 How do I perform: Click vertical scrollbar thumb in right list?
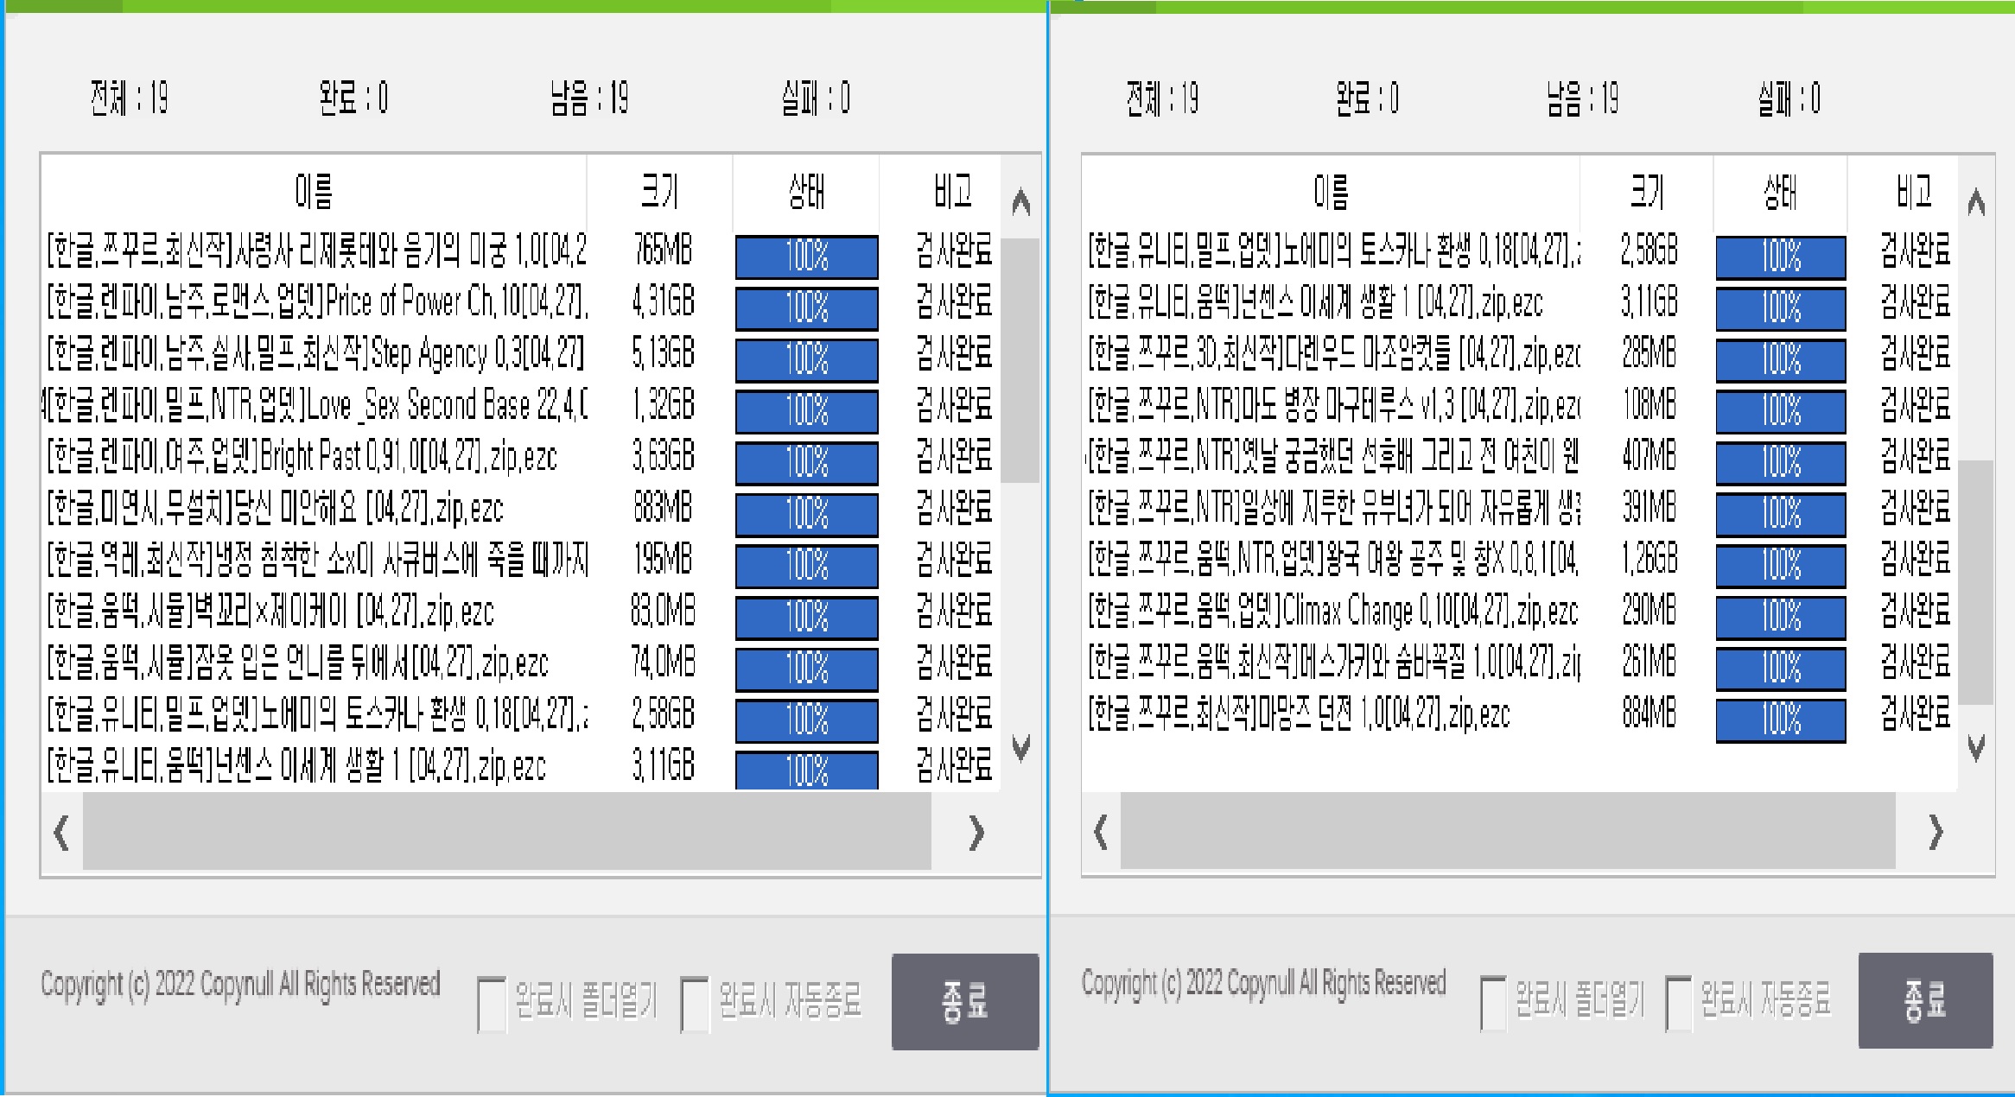(1975, 580)
